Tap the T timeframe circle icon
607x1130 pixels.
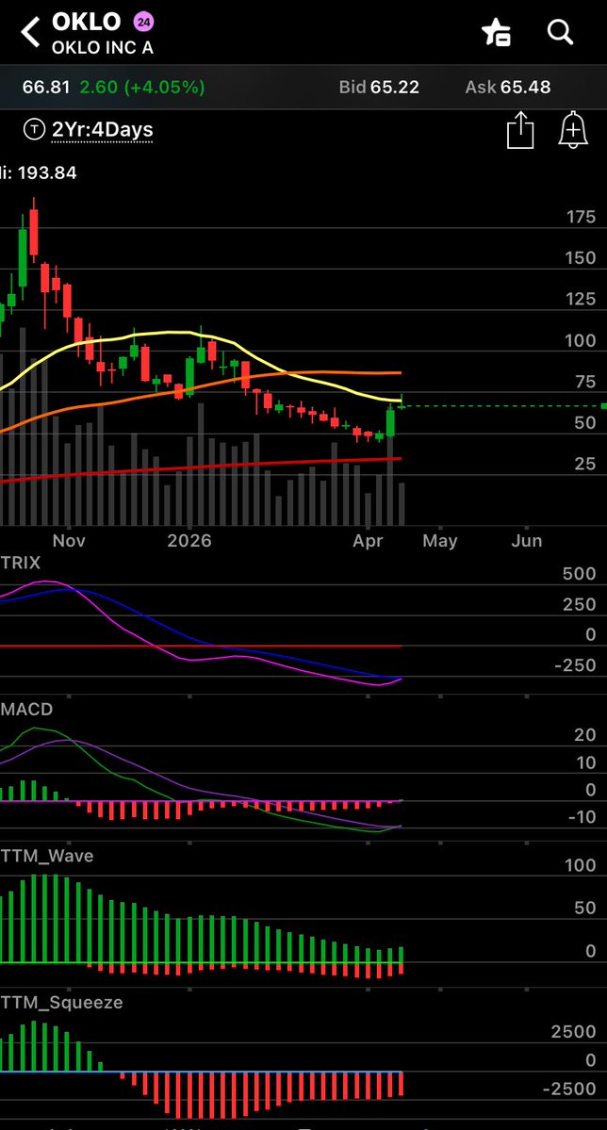(x=34, y=130)
